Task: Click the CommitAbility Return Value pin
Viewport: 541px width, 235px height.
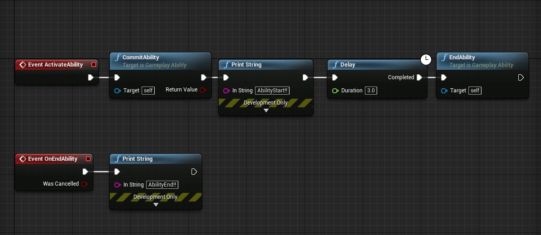Action: 203,90
